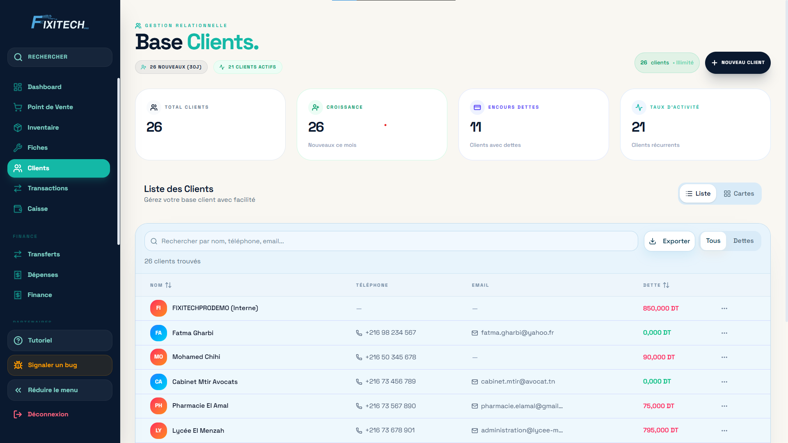The height and width of the screenshot is (443, 788).
Task: Click the Exporter download icon
Action: 653,242
